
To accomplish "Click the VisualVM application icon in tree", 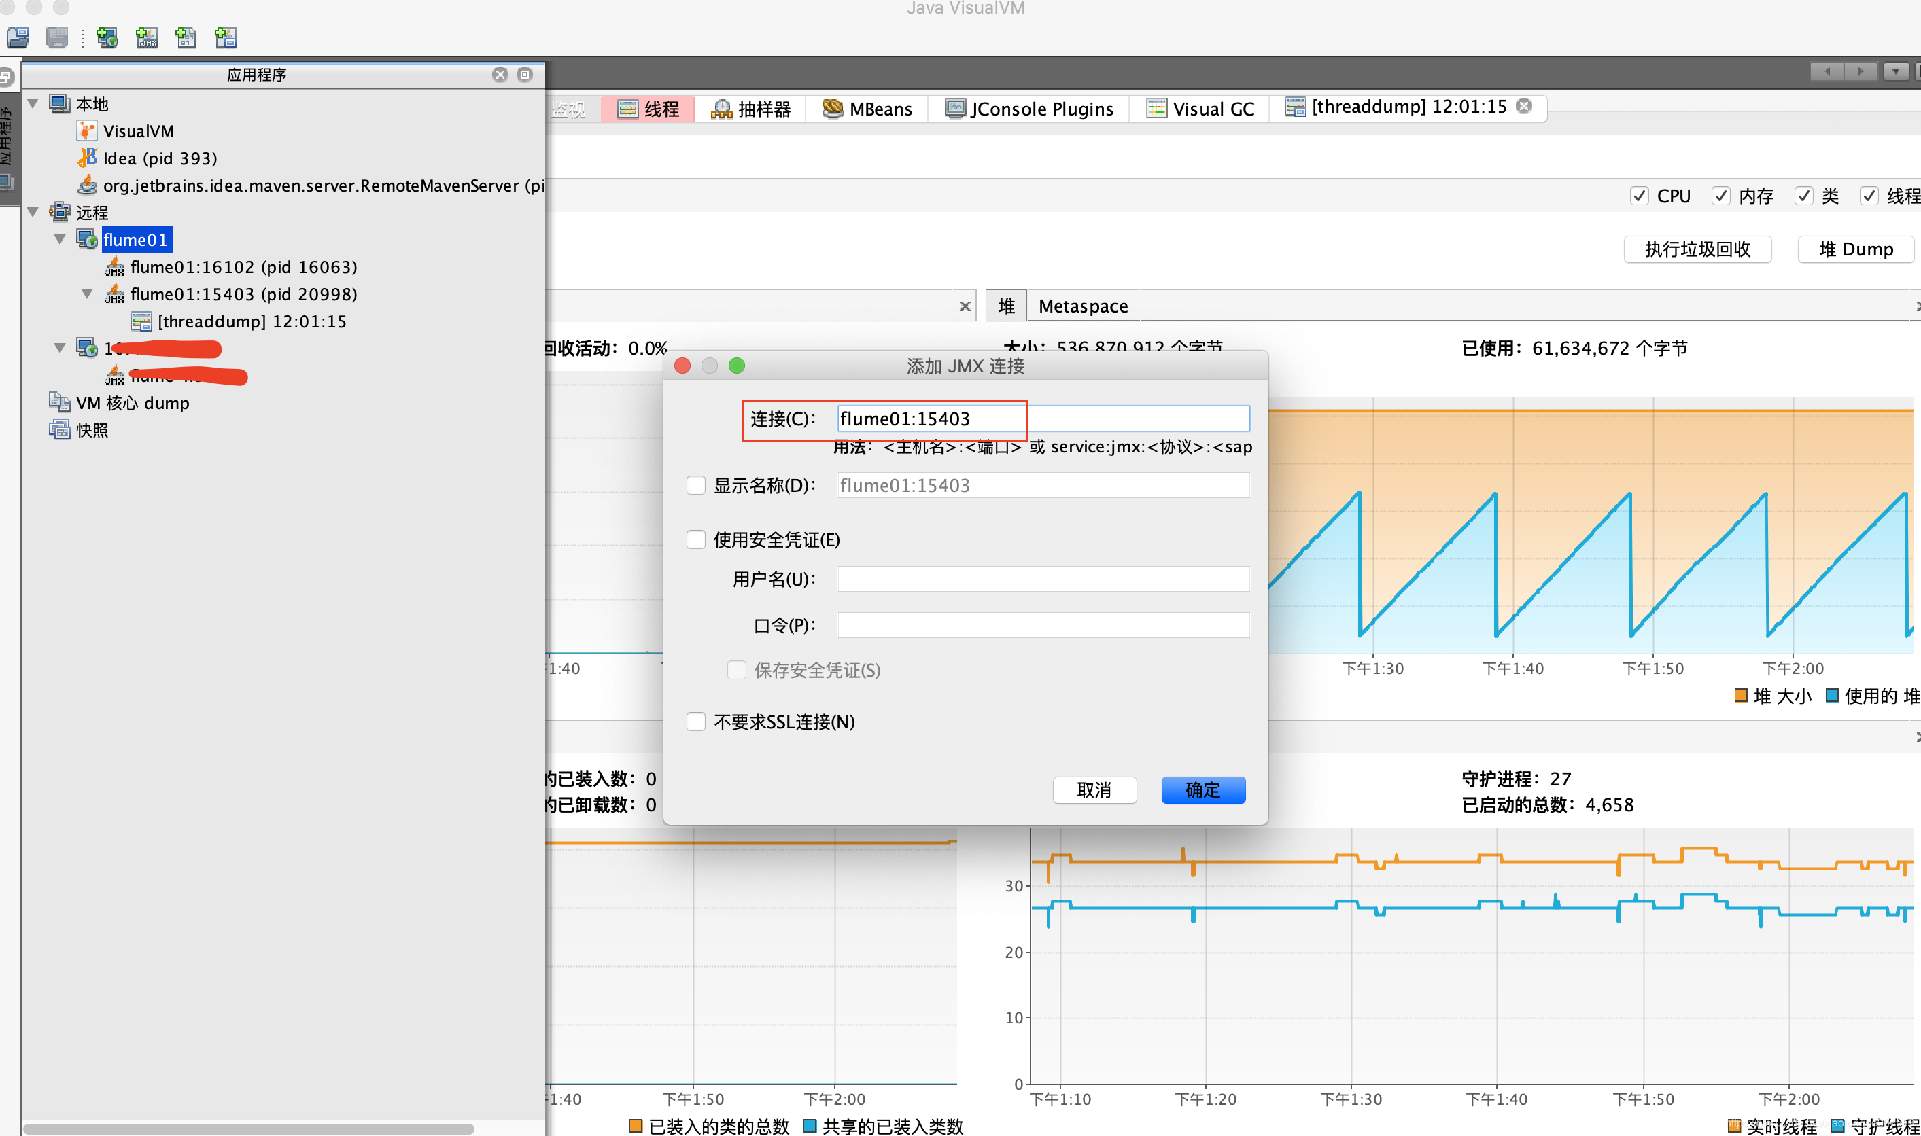I will [86, 131].
